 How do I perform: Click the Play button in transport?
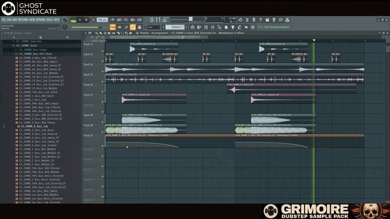(80, 20)
